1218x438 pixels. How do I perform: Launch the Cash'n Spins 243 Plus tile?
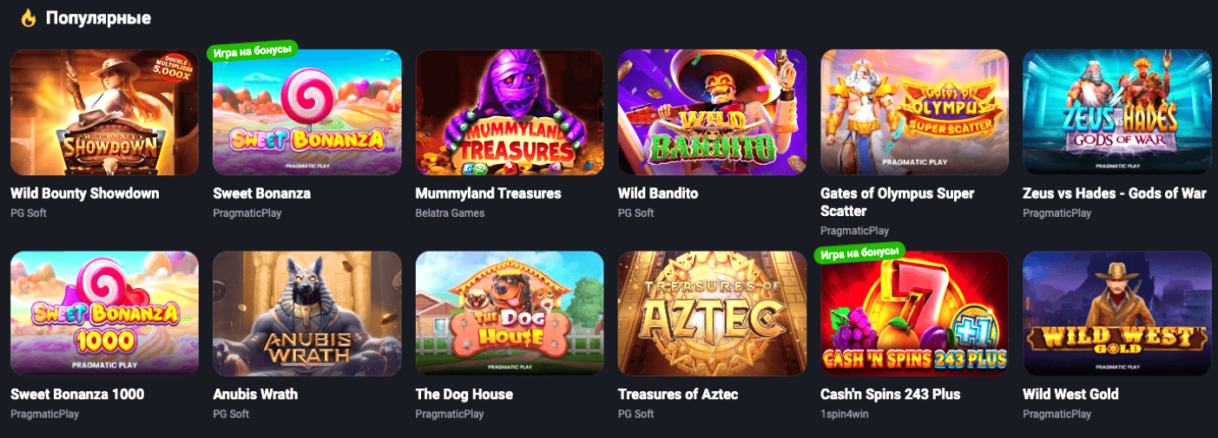point(914,314)
